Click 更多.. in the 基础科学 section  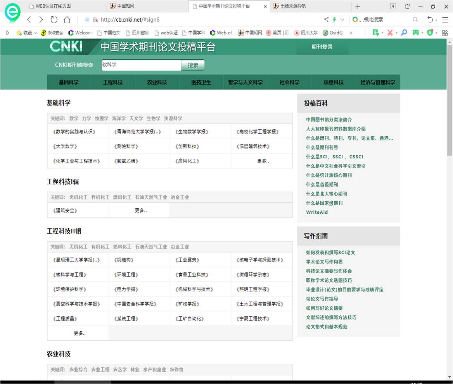tap(263, 161)
